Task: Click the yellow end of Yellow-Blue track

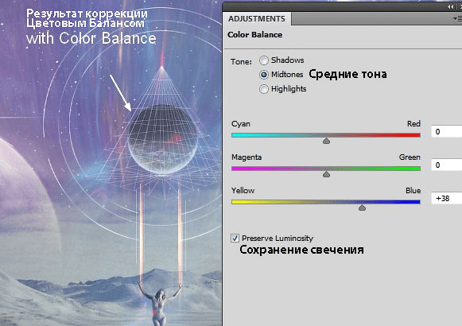Action: 237,202
